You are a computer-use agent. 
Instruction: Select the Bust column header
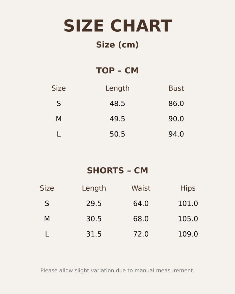point(176,88)
